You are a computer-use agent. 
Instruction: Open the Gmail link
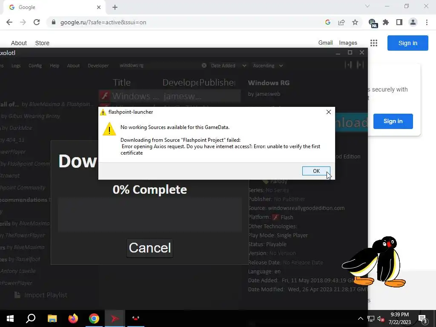click(x=325, y=43)
